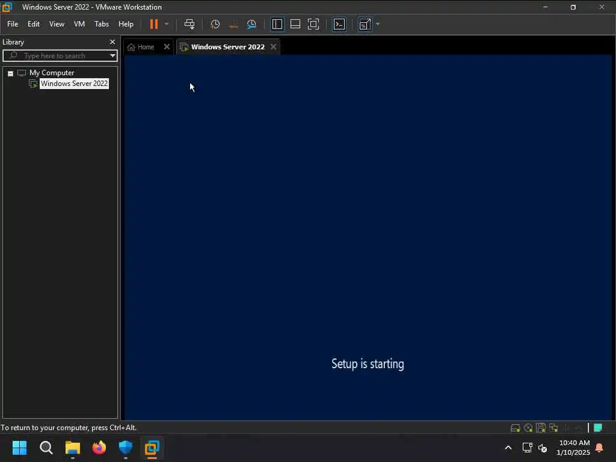Select My Computer in the Library tree

click(x=52, y=73)
